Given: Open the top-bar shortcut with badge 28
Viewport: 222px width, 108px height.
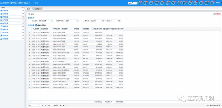Looking at the screenshot, I should coord(173,3).
